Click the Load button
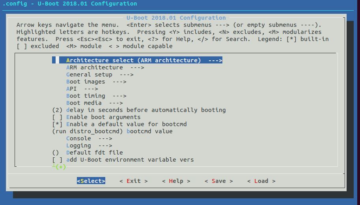This screenshot has height=205, width=360. [x=261, y=181]
